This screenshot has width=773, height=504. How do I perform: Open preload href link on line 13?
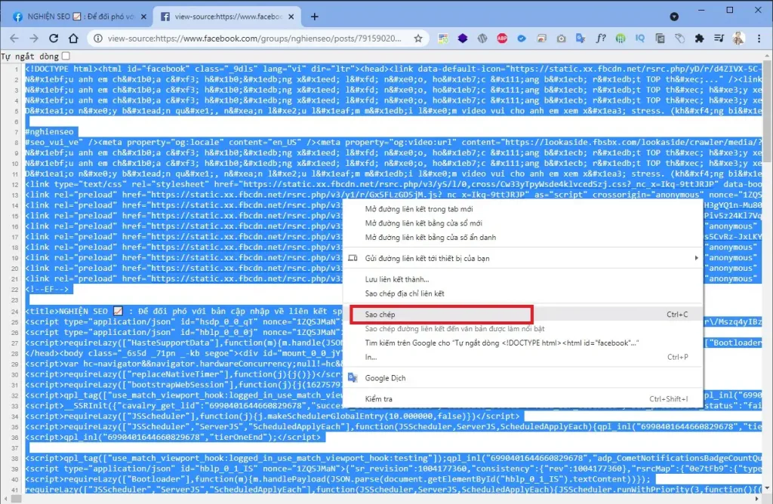[337, 195]
